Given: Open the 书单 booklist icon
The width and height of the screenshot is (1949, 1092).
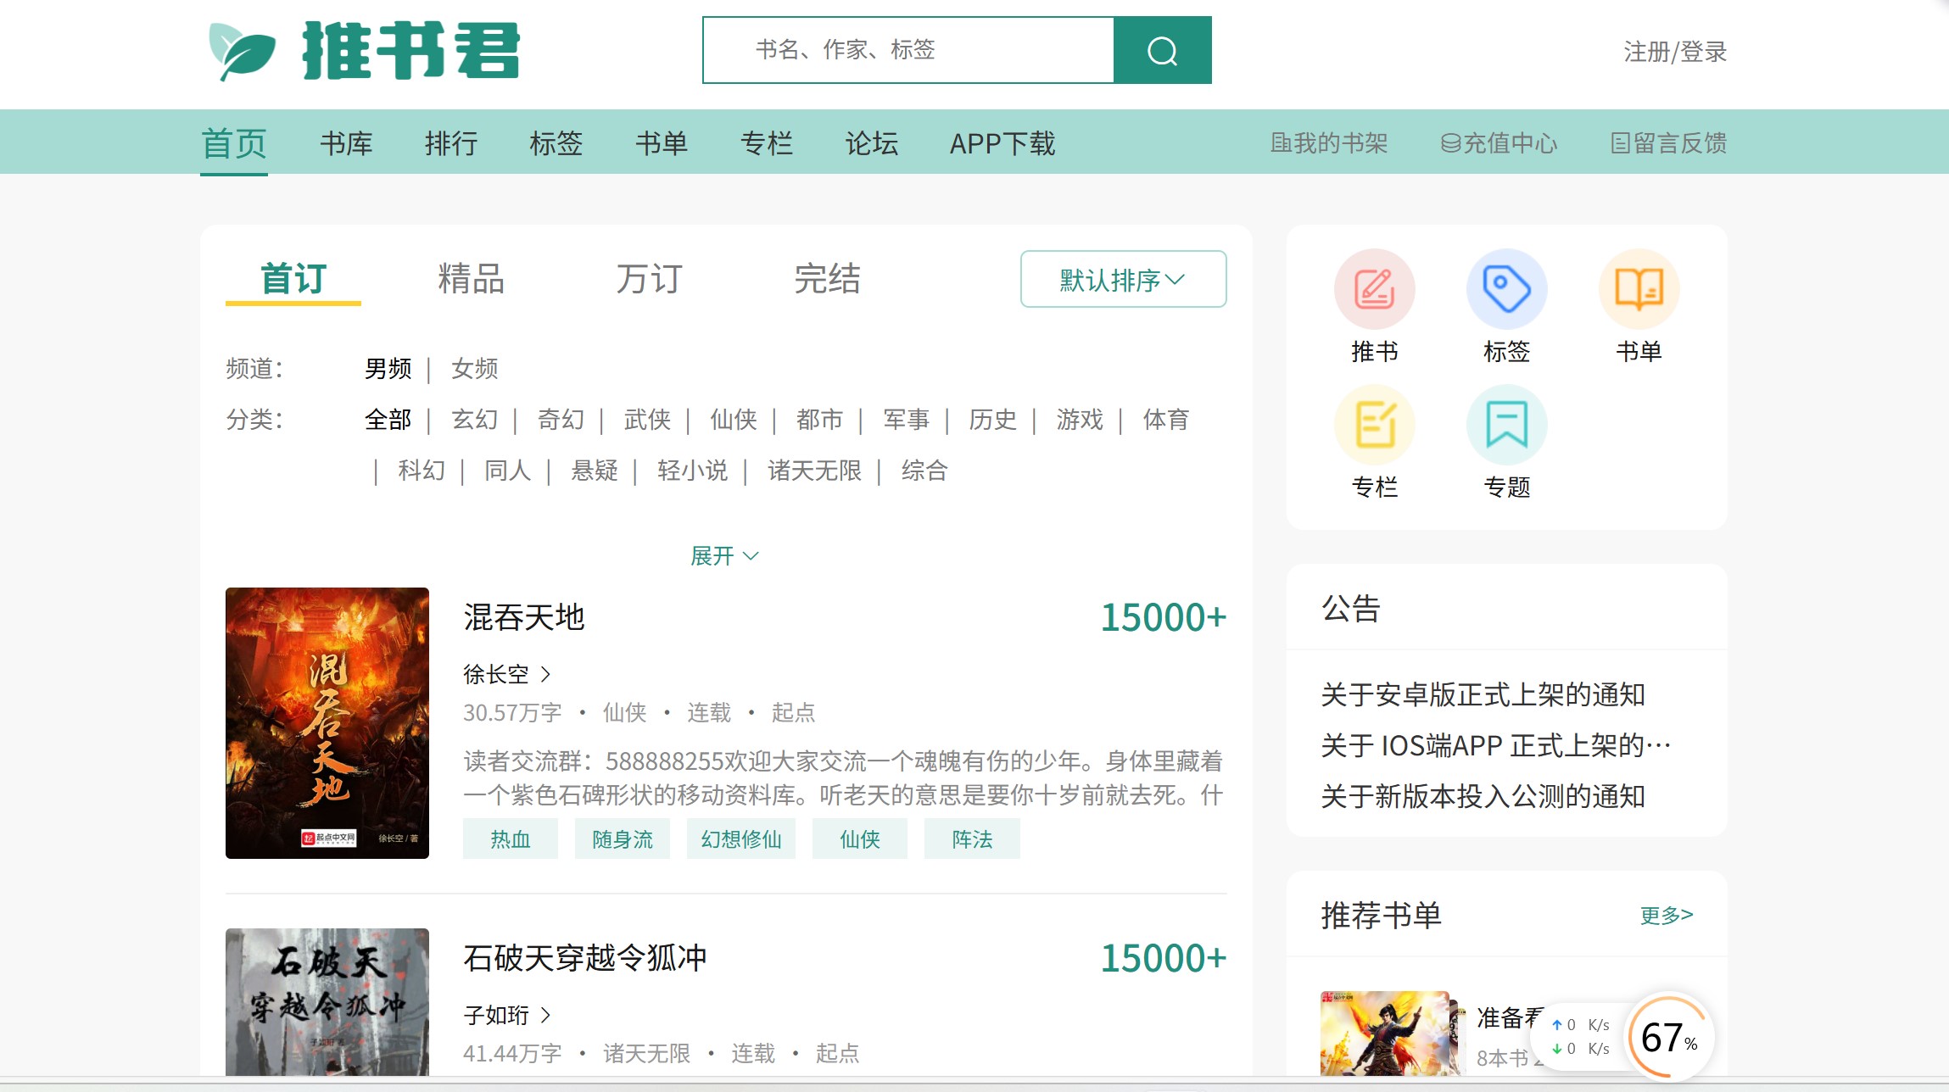Looking at the screenshot, I should coord(1639,288).
